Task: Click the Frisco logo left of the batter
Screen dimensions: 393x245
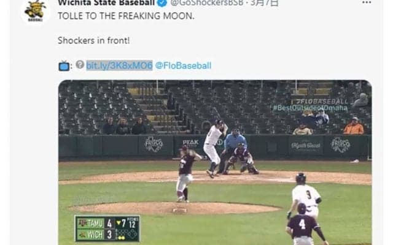Action: (154, 145)
